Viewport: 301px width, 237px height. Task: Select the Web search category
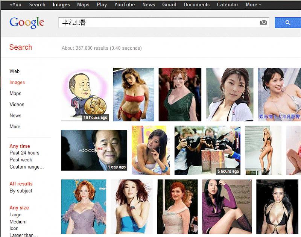click(x=14, y=71)
